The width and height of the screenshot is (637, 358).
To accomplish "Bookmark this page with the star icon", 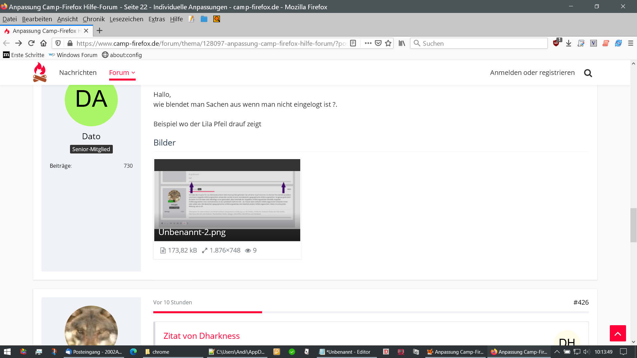I will (388, 43).
